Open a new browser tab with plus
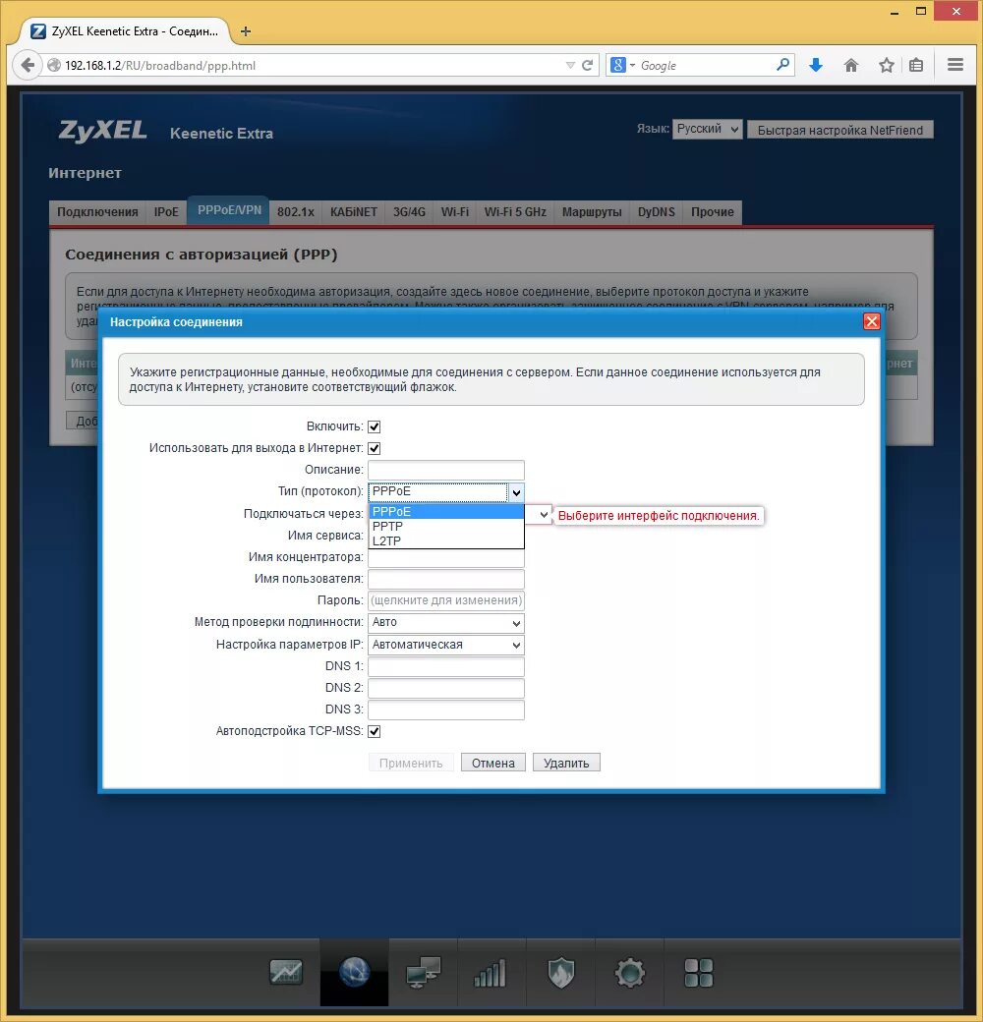Viewport: 983px width, 1022px height. click(246, 31)
